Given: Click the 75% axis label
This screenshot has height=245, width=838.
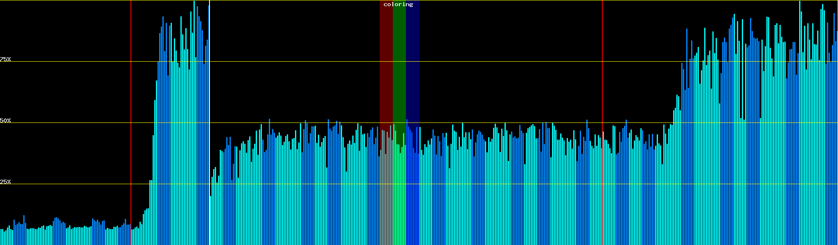Looking at the screenshot, I should (x=5, y=59).
